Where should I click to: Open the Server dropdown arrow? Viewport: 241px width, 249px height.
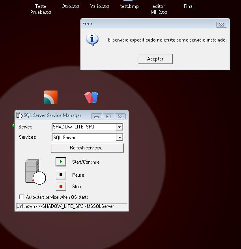tap(120, 127)
